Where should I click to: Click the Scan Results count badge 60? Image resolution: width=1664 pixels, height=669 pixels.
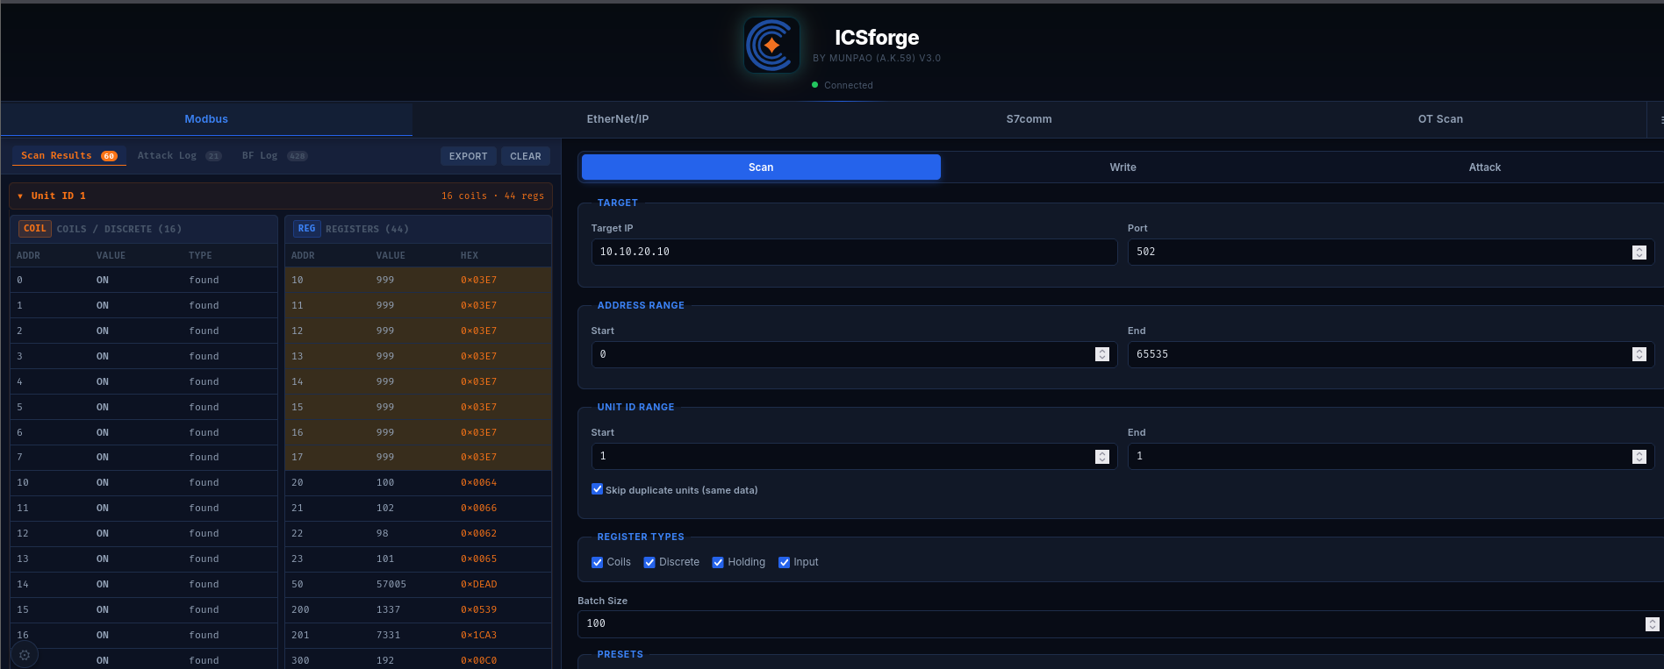[109, 156]
